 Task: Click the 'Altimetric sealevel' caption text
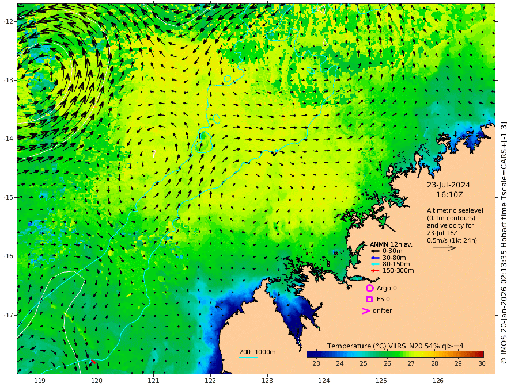[x=455, y=210]
